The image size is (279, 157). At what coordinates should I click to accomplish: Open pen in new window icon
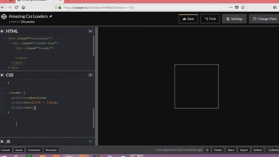(x=207, y=150)
